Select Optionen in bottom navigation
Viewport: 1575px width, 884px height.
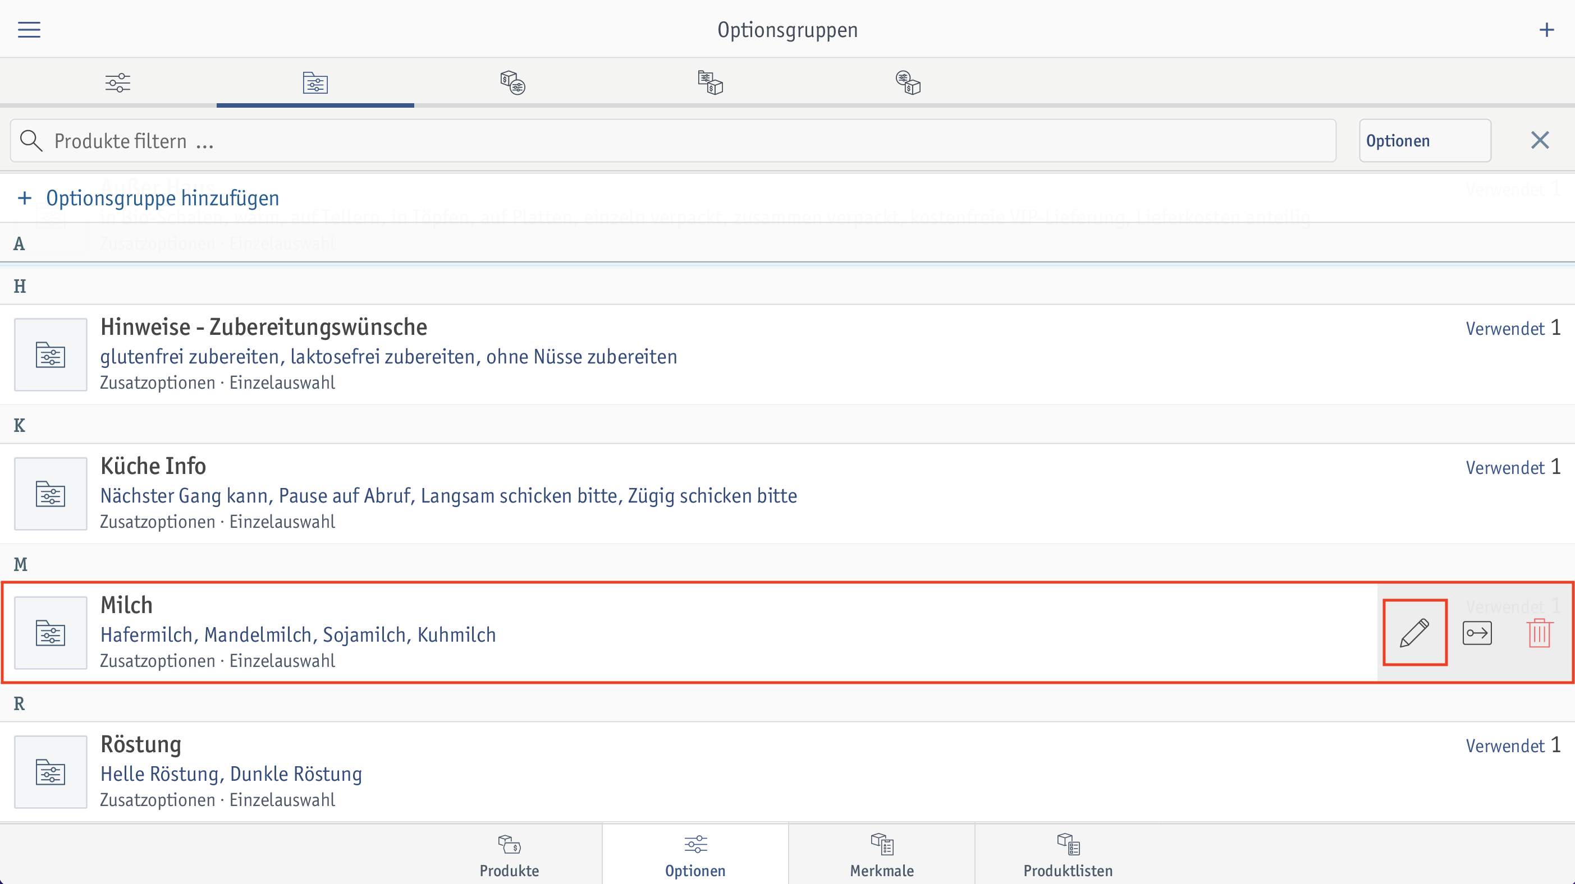pos(695,855)
